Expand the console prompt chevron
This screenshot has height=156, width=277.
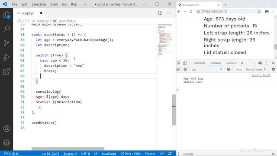[x=177, y=90]
